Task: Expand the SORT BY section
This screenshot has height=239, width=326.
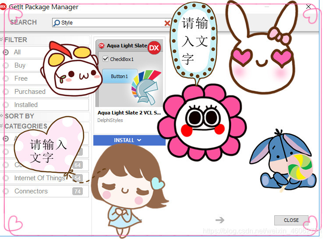Action: click(2, 116)
